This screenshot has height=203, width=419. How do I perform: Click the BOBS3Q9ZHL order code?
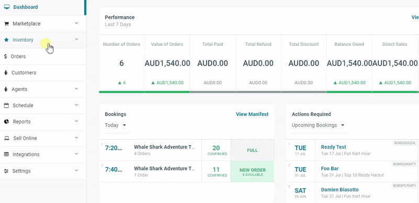point(405,143)
